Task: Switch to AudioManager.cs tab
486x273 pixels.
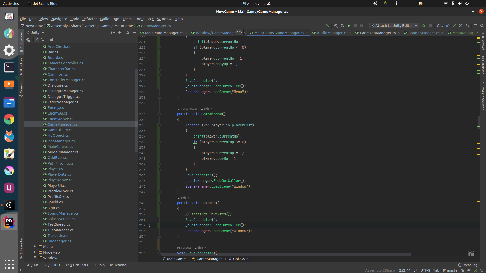Action: (x=332, y=33)
